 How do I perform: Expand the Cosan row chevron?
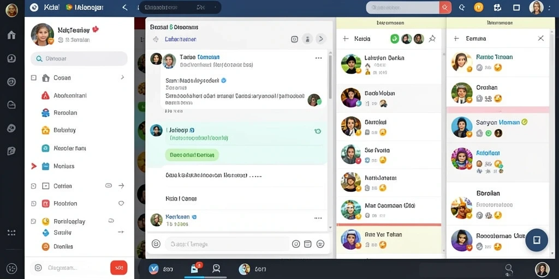pos(122,77)
